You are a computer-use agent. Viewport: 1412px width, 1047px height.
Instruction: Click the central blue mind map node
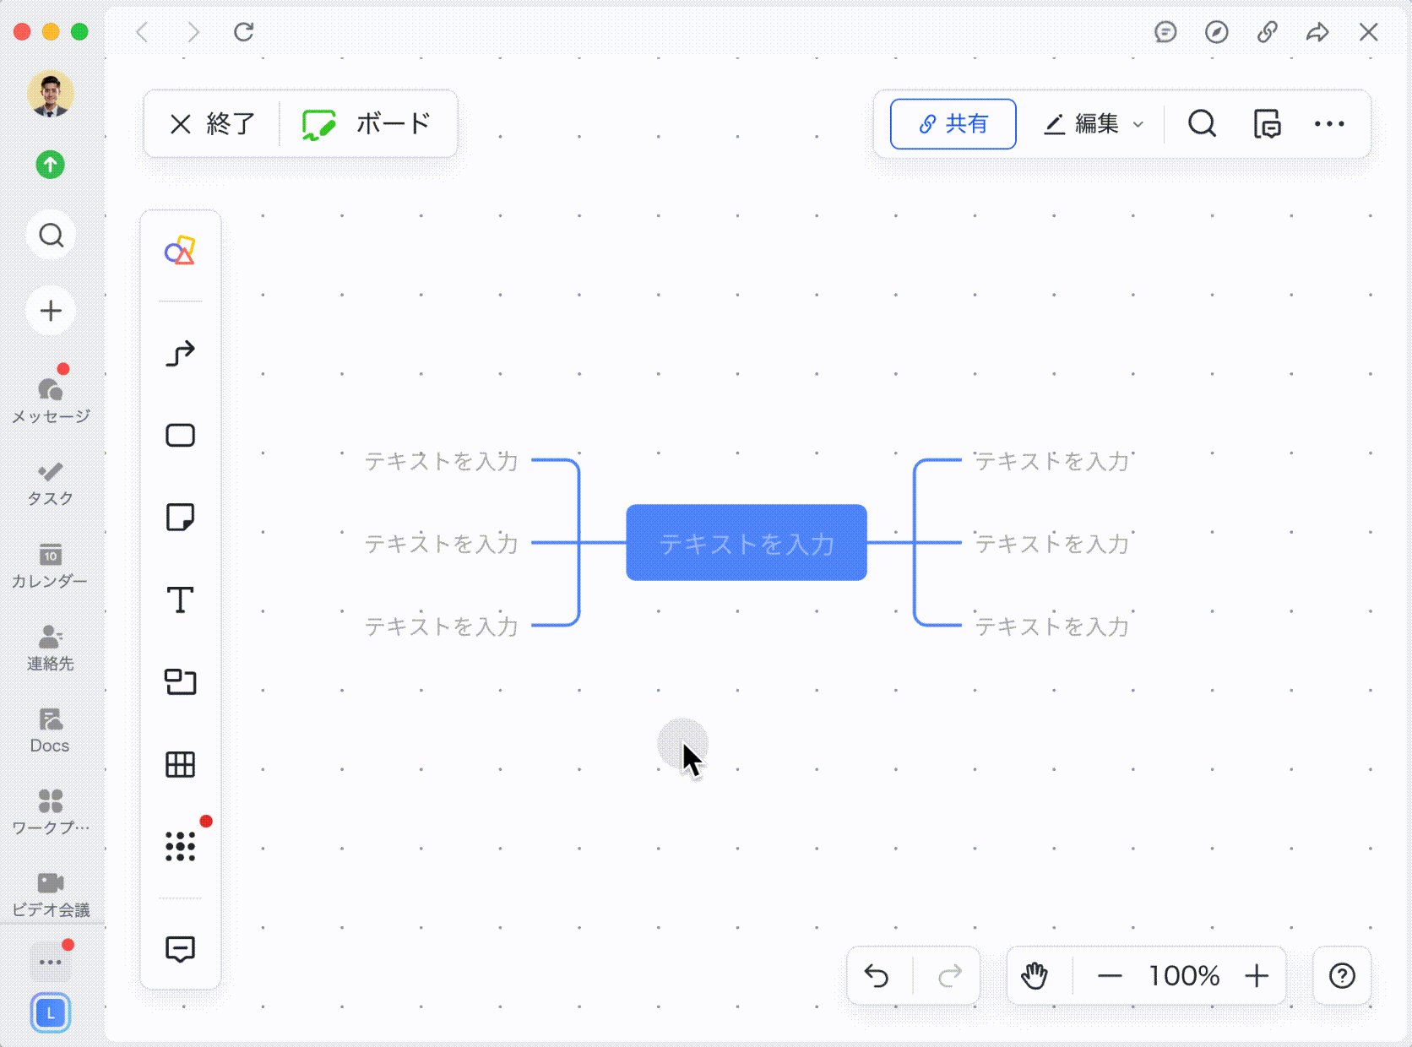tap(746, 543)
